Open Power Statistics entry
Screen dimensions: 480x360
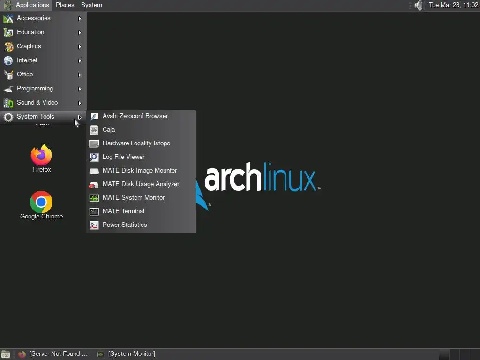pyautogui.click(x=141, y=225)
